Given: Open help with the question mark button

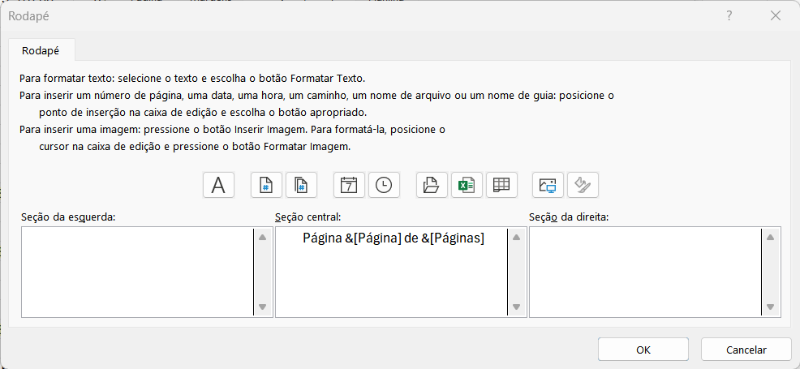Looking at the screenshot, I should pos(729,15).
